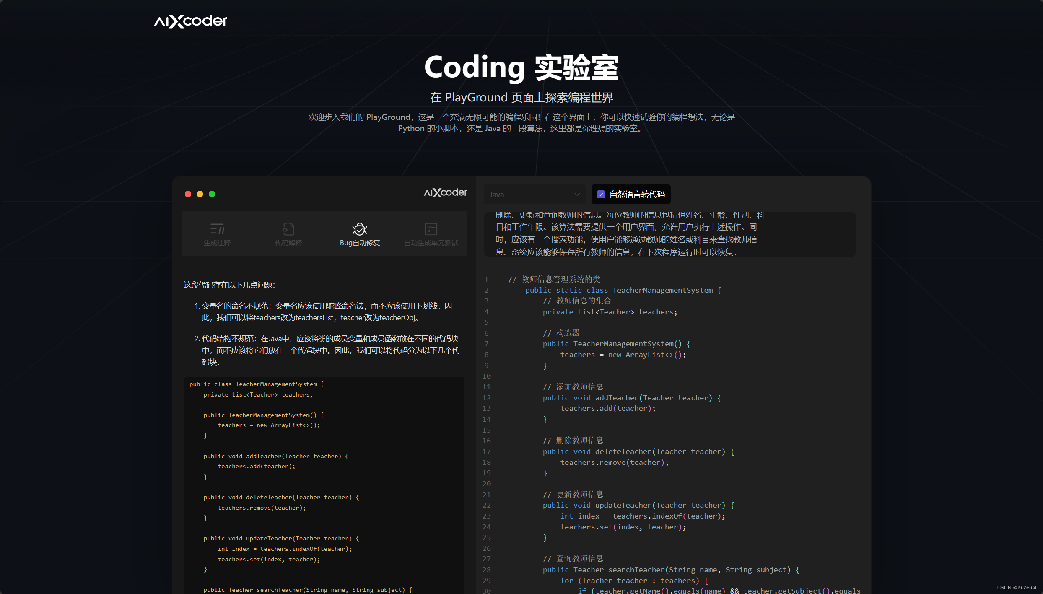Click the 生成注释 comment-generation icon

(217, 229)
